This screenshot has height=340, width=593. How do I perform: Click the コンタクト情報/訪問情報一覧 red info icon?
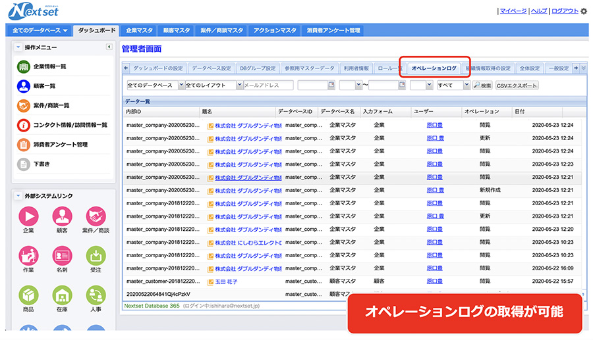24,126
